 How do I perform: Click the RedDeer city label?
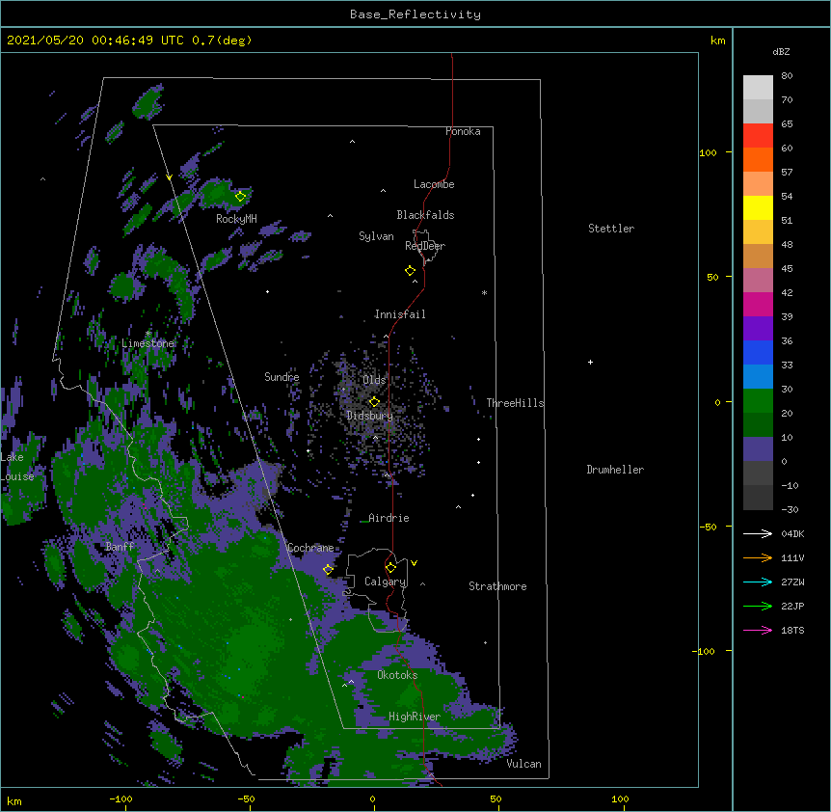(x=425, y=245)
